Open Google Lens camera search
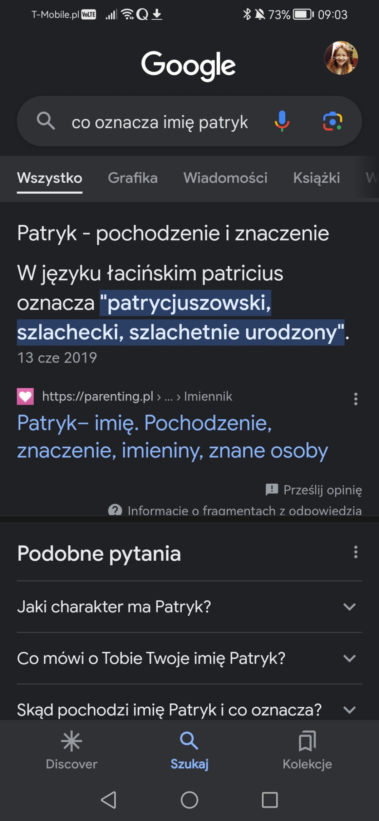The height and width of the screenshot is (821, 379). click(333, 121)
